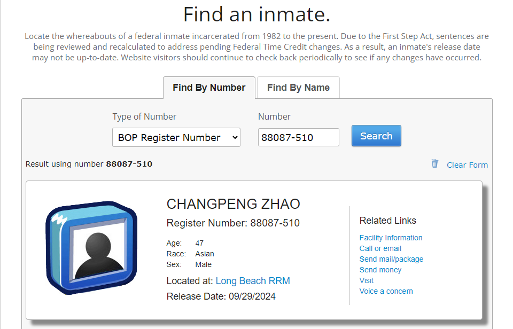The width and height of the screenshot is (513, 329).
Task: Click inside the Number input field
Action: pos(298,137)
